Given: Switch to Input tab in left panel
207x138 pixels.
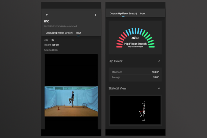Looking at the screenshot, I should [78, 33].
